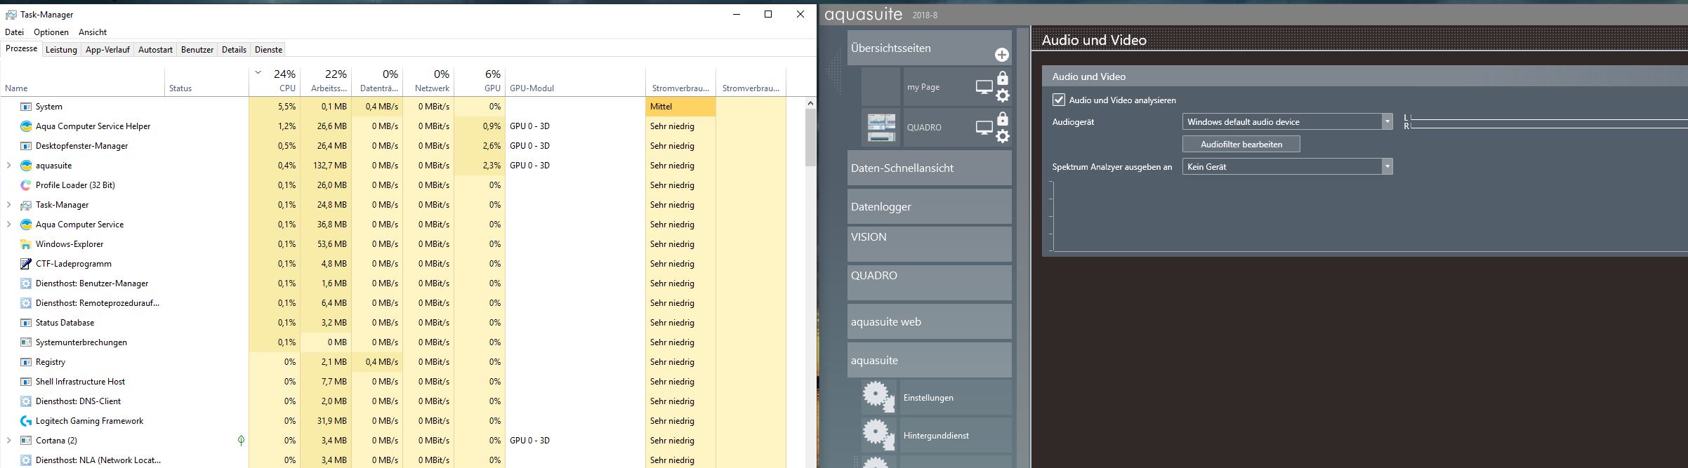Image resolution: width=1688 pixels, height=468 pixels.
Task: Expand the Aqua Computer Service process
Action: click(8, 225)
